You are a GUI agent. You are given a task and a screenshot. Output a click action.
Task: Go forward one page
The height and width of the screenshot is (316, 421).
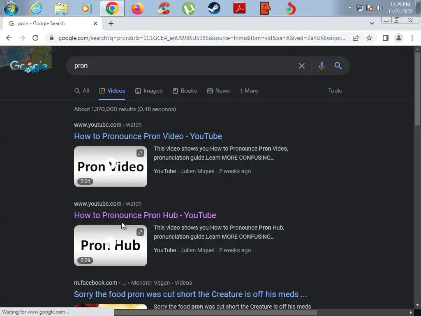coord(22,38)
